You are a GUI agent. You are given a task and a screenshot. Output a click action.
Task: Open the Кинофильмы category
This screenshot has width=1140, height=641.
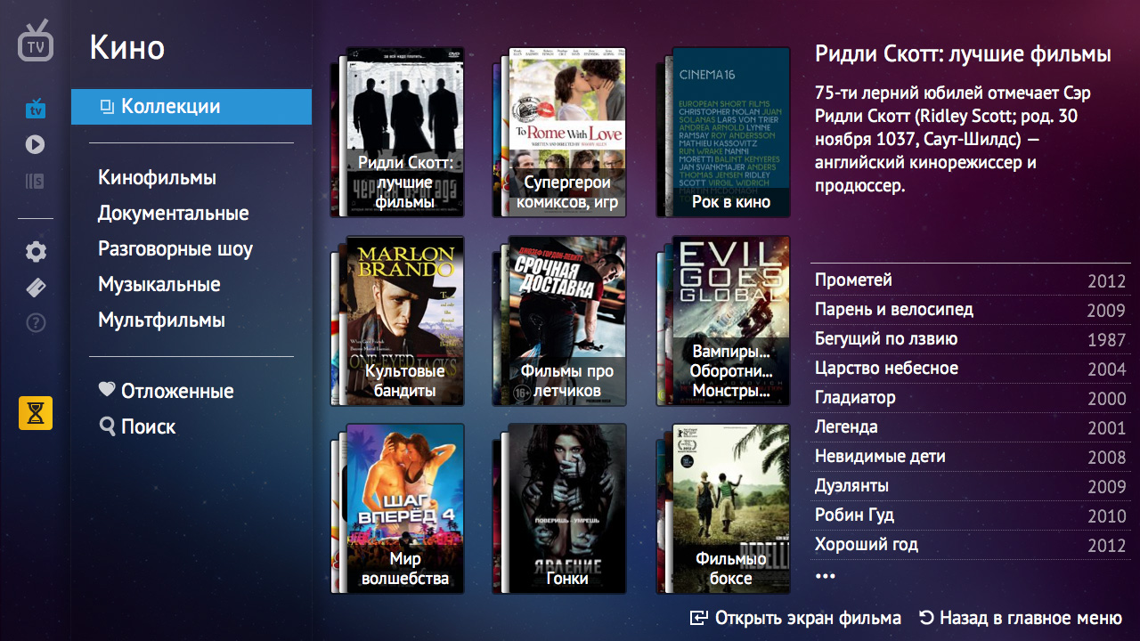(157, 178)
